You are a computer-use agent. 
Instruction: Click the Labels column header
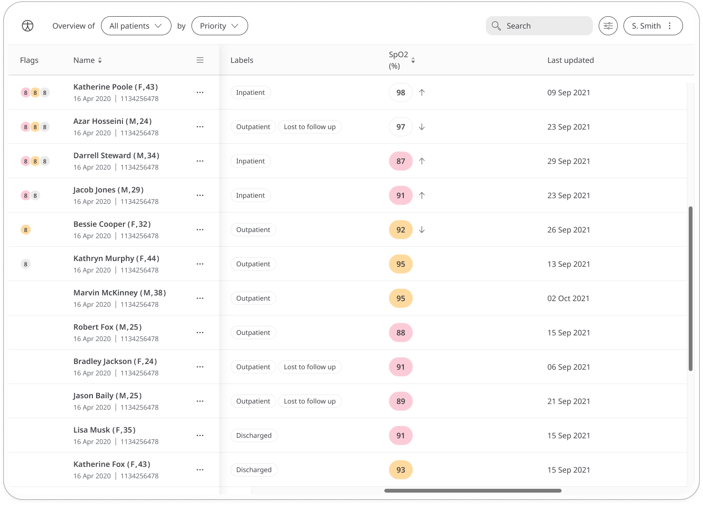242,60
